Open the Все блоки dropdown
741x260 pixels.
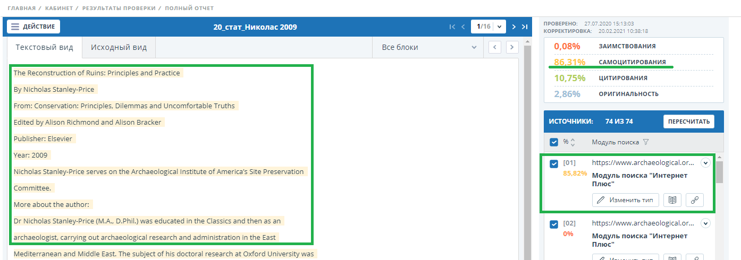point(428,47)
